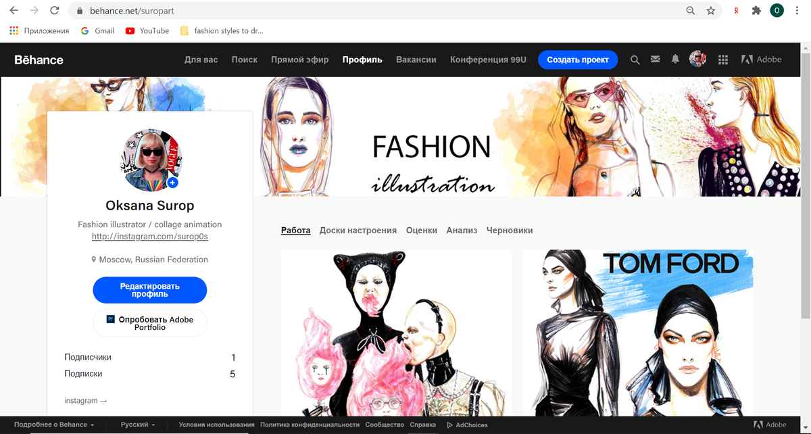Open the Yandex extension icon
The height and width of the screenshot is (434, 811).
[737, 11]
